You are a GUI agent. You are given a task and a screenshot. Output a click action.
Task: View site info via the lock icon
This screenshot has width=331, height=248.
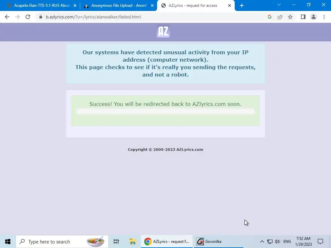(x=40, y=17)
